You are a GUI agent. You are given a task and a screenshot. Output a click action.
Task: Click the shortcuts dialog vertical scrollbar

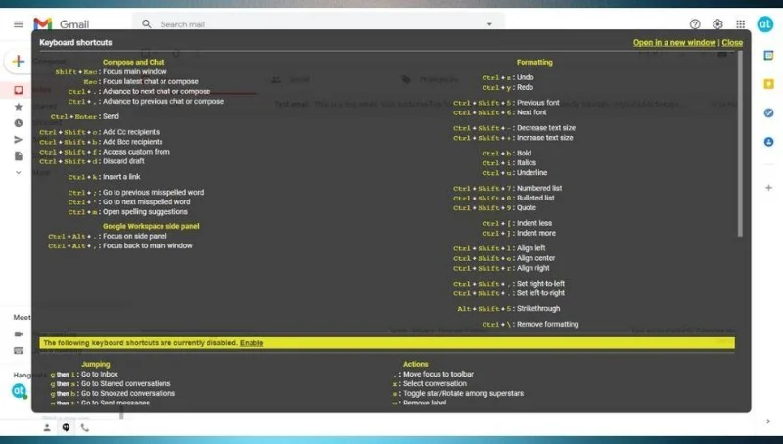tap(740, 144)
